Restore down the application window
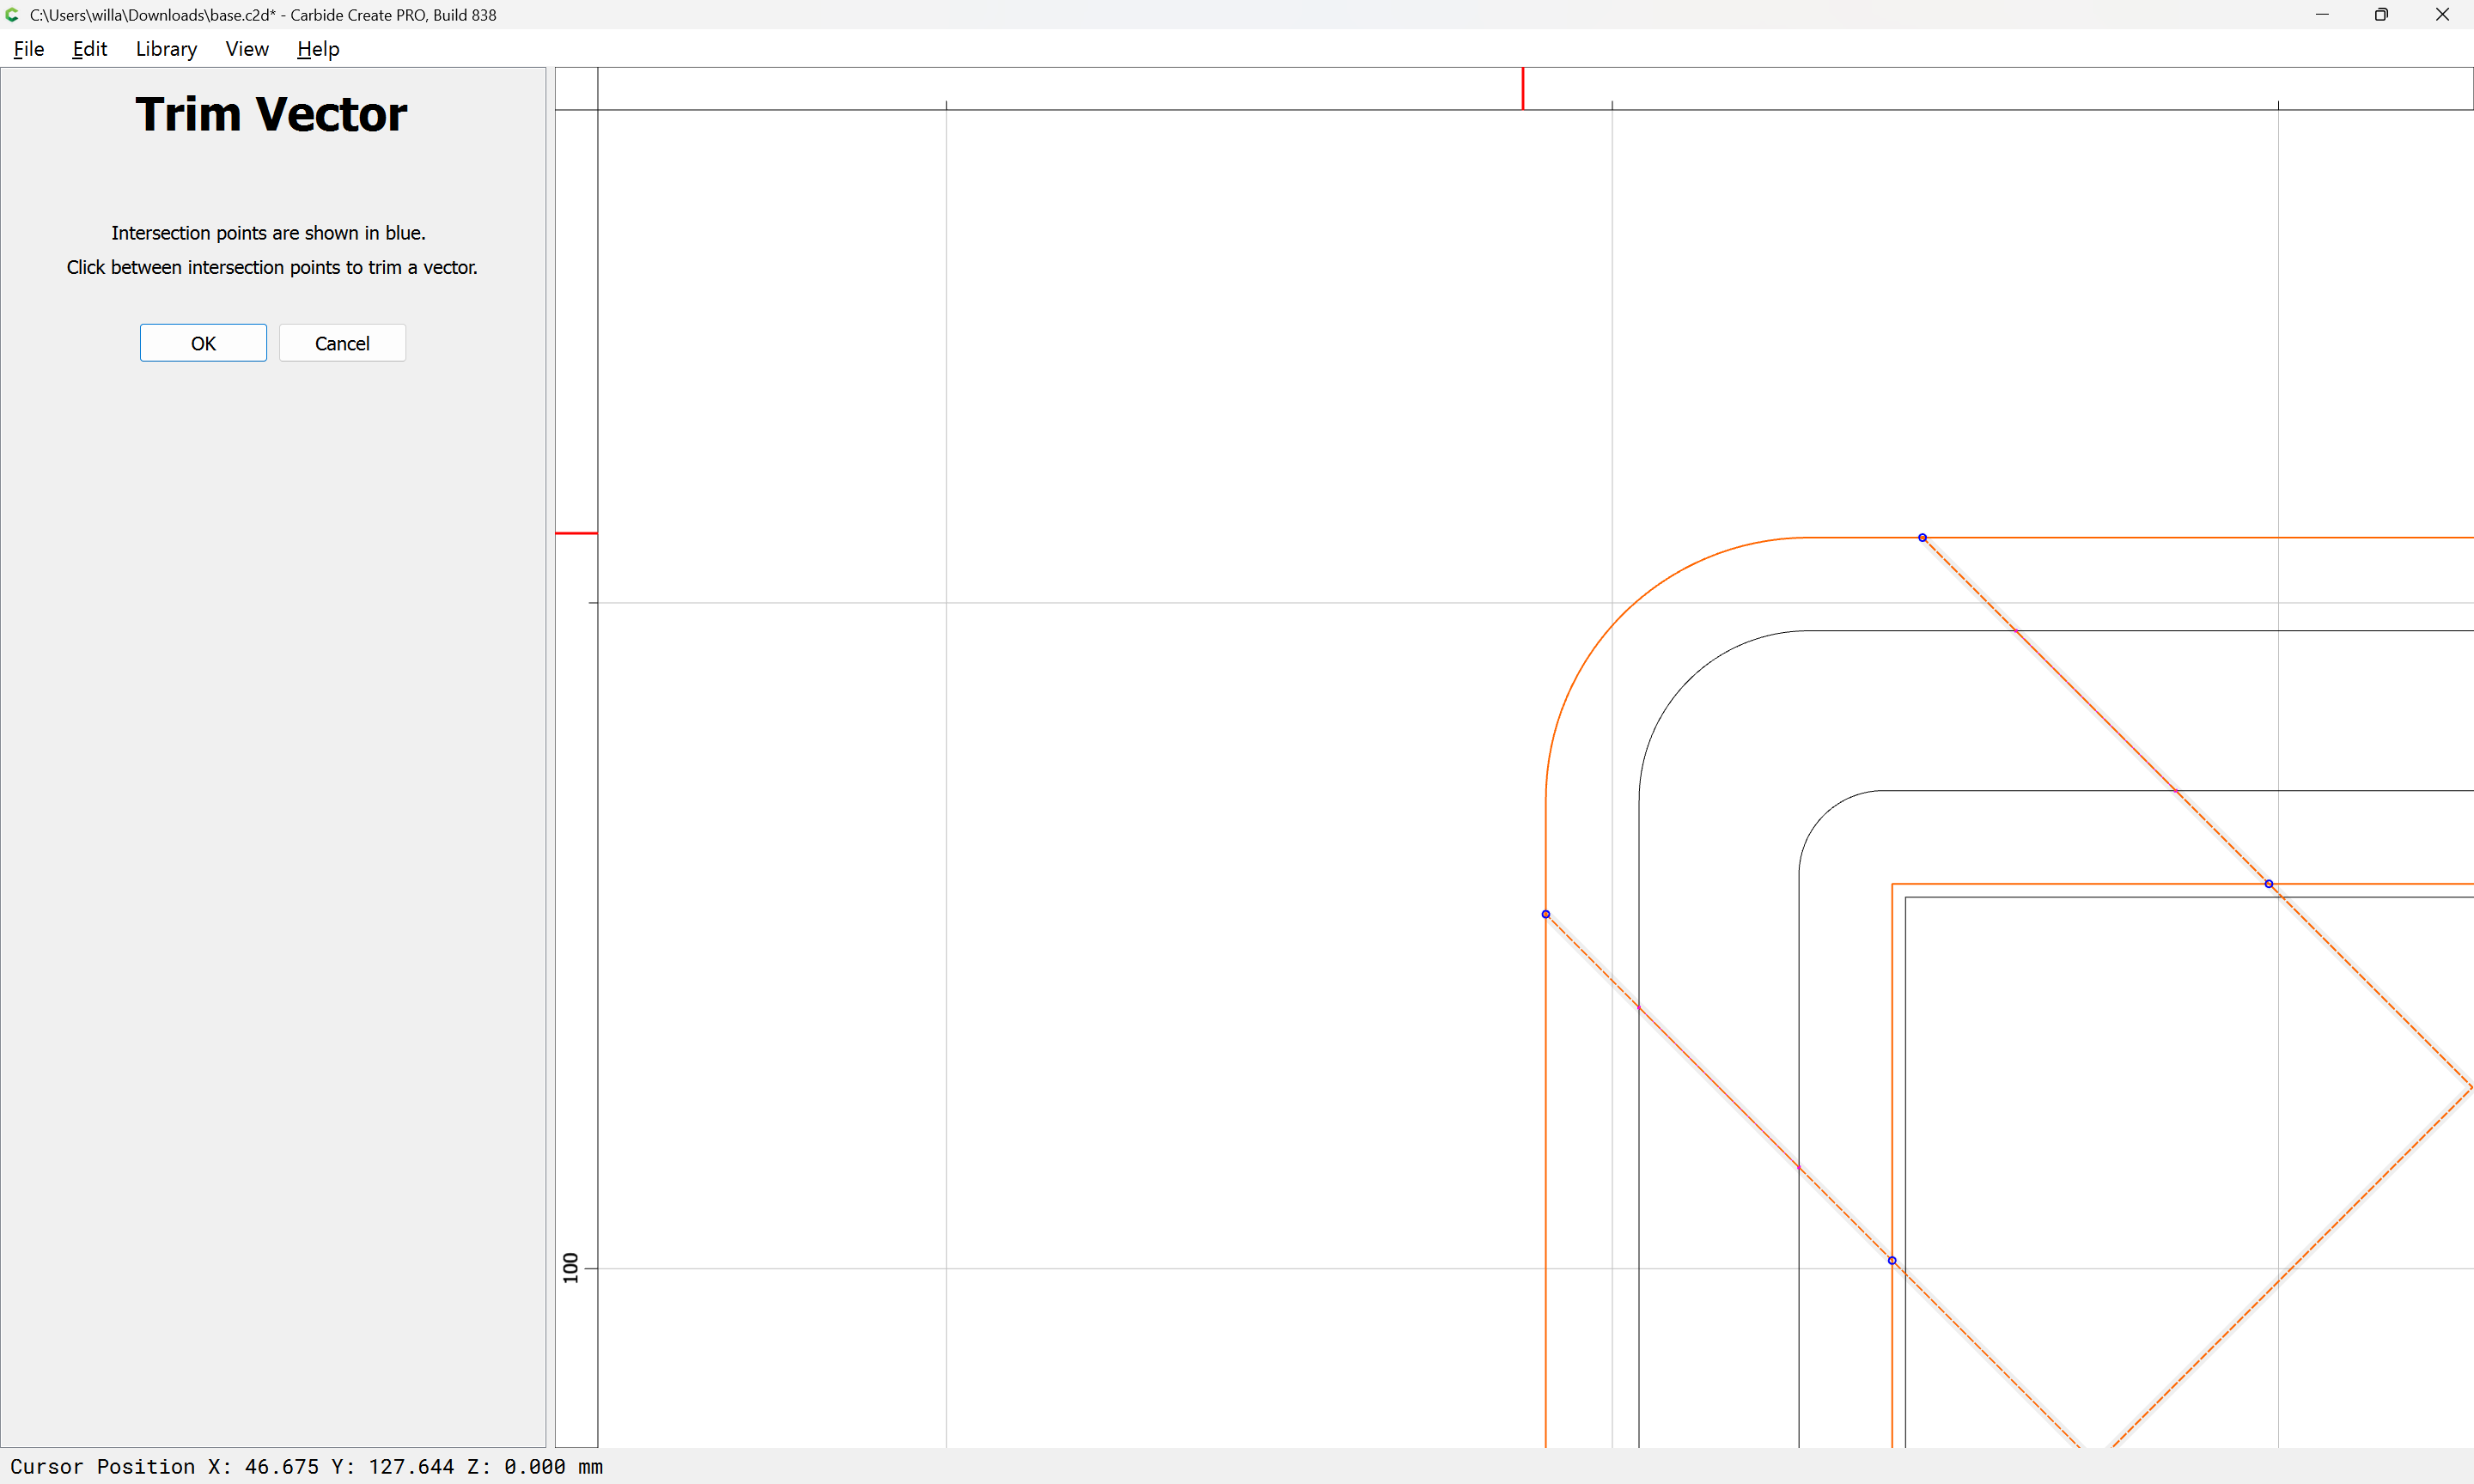The height and width of the screenshot is (1484, 2474). (x=2381, y=15)
